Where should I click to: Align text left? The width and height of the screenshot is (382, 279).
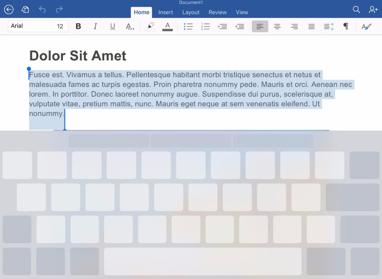click(260, 26)
